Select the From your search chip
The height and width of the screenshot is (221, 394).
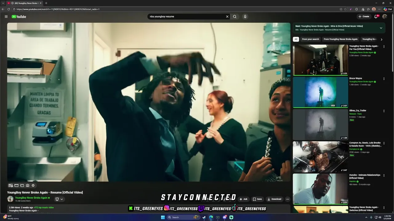310,39
